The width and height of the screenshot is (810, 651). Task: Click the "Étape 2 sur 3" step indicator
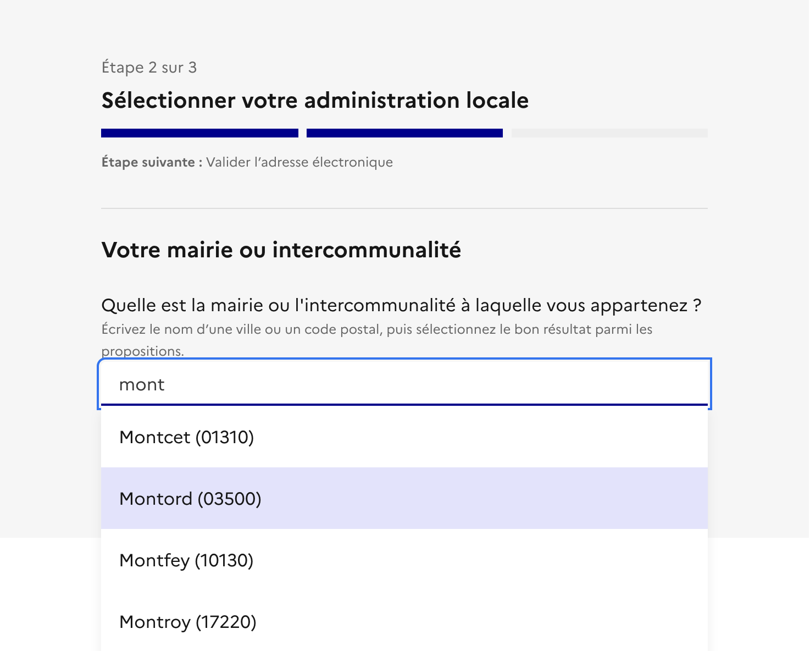point(149,68)
